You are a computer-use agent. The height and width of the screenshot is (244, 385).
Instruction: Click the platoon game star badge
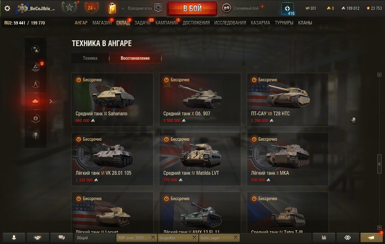(x=158, y=8)
